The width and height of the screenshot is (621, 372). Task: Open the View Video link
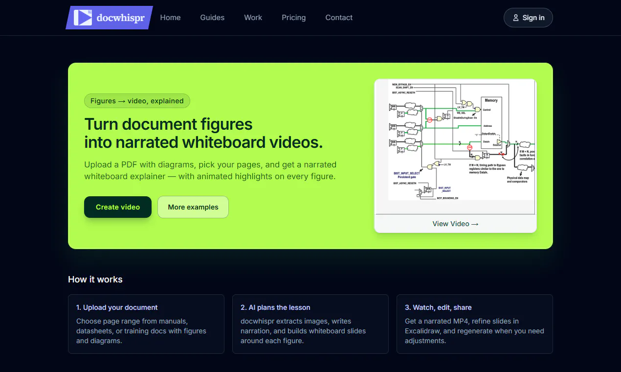[455, 224]
